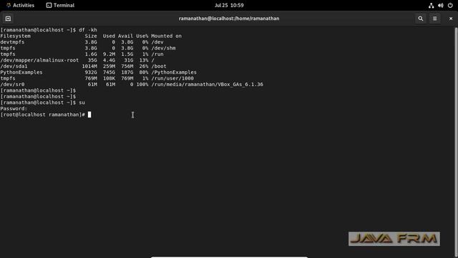This screenshot has width=458, height=258.
Task: Click the network status icon
Action: [431, 5]
